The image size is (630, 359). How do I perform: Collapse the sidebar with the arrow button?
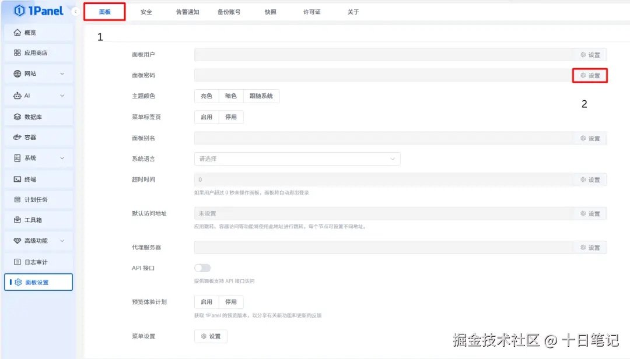pos(75,12)
